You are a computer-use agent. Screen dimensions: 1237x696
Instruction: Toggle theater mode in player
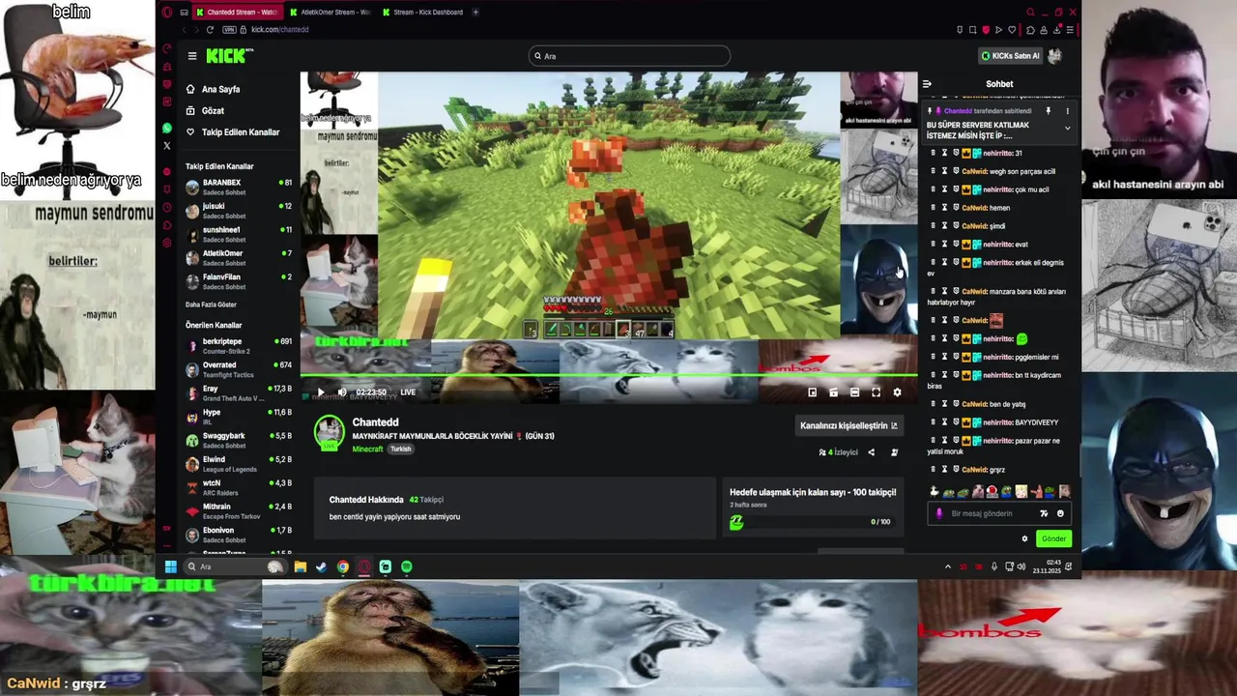(854, 392)
